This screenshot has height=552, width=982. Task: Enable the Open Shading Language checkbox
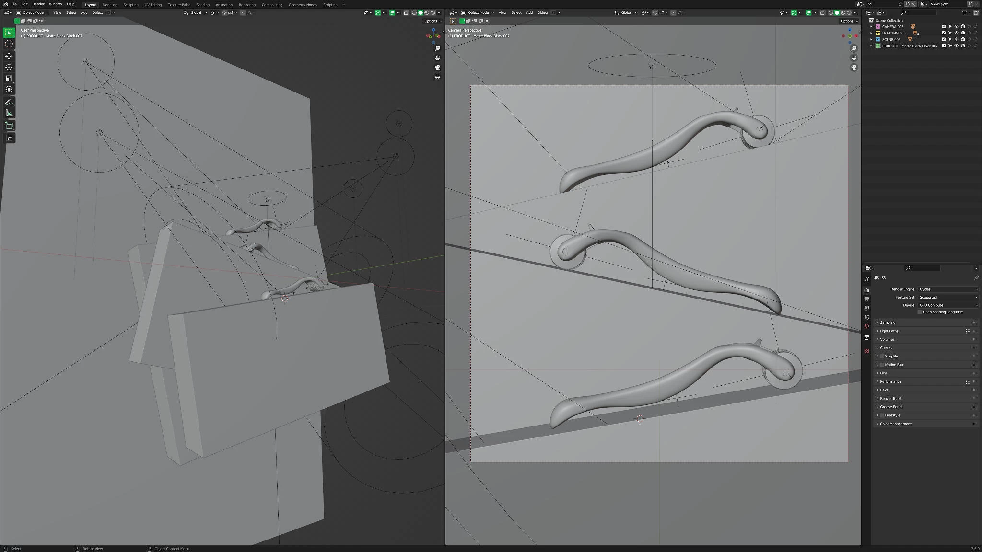pos(920,312)
